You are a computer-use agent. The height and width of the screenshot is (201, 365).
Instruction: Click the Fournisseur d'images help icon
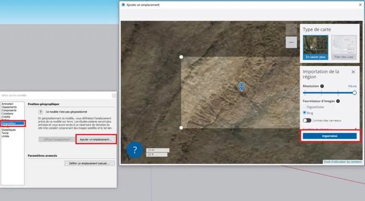tap(338, 101)
